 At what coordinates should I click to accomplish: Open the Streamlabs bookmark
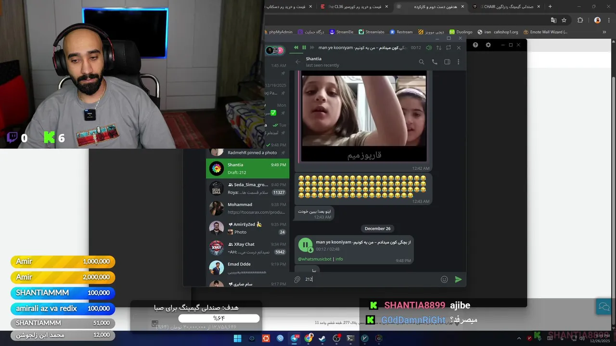point(372,32)
